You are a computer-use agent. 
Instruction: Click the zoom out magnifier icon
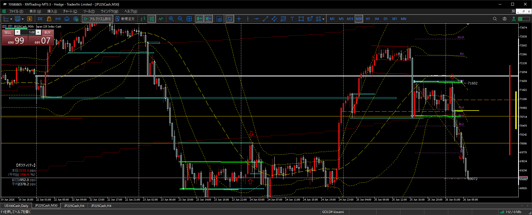[180, 19]
